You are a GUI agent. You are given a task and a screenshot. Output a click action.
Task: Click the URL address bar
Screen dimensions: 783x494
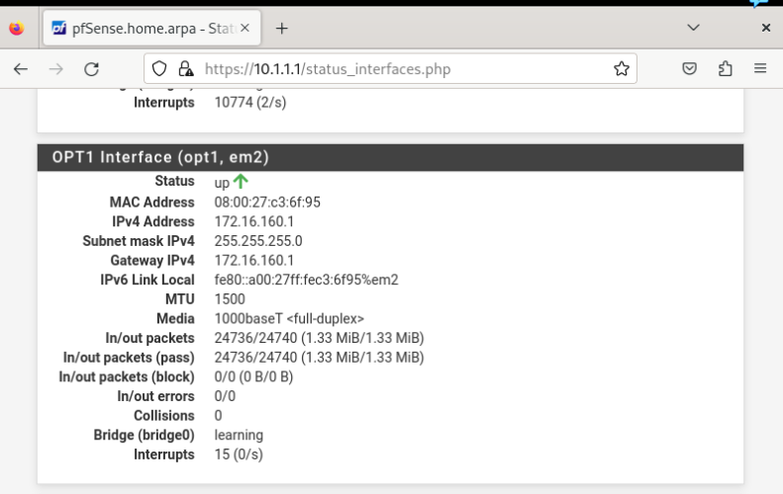(x=390, y=69)
